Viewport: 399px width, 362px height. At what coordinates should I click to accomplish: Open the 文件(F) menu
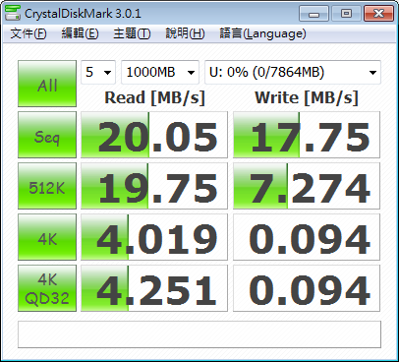tap(28, 33)
